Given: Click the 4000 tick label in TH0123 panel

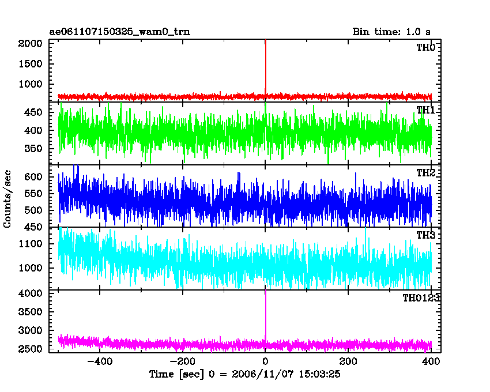Looking at the screenshot, I should (30, 293).
